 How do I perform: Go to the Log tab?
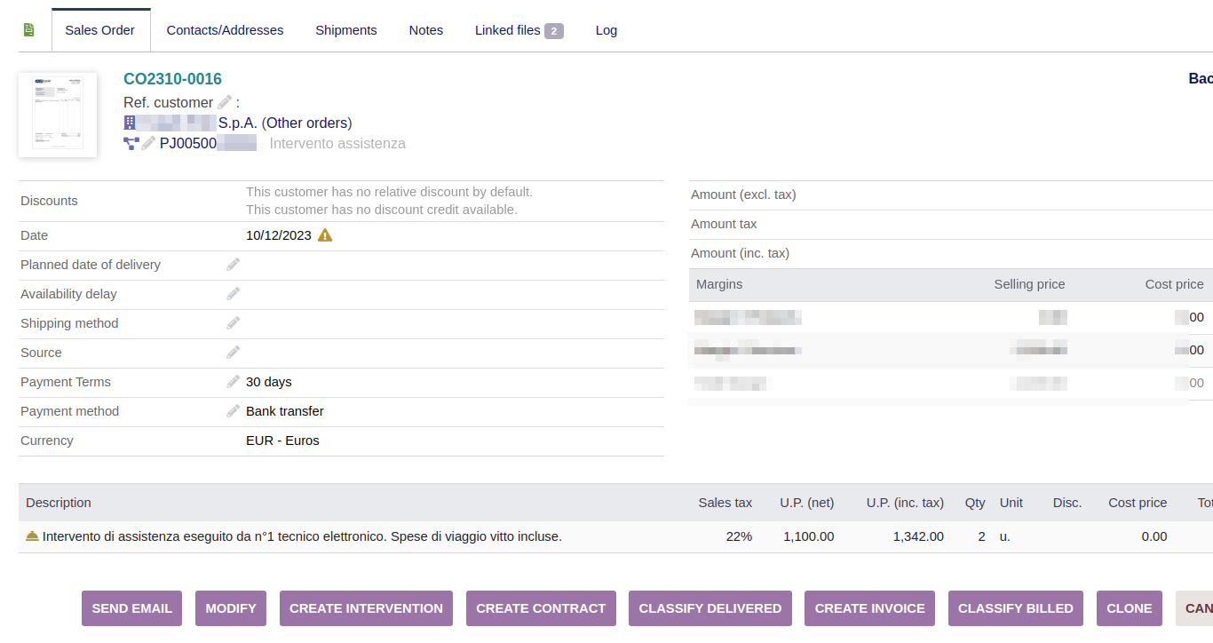[x=606, y=30]
